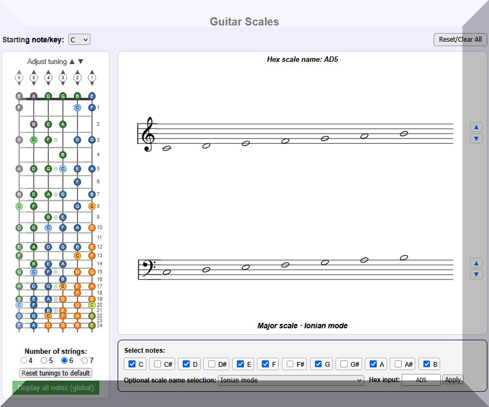Viewport: 489px width, 407px height.
Task: Apply the hex input value
Action: [453, 380]
